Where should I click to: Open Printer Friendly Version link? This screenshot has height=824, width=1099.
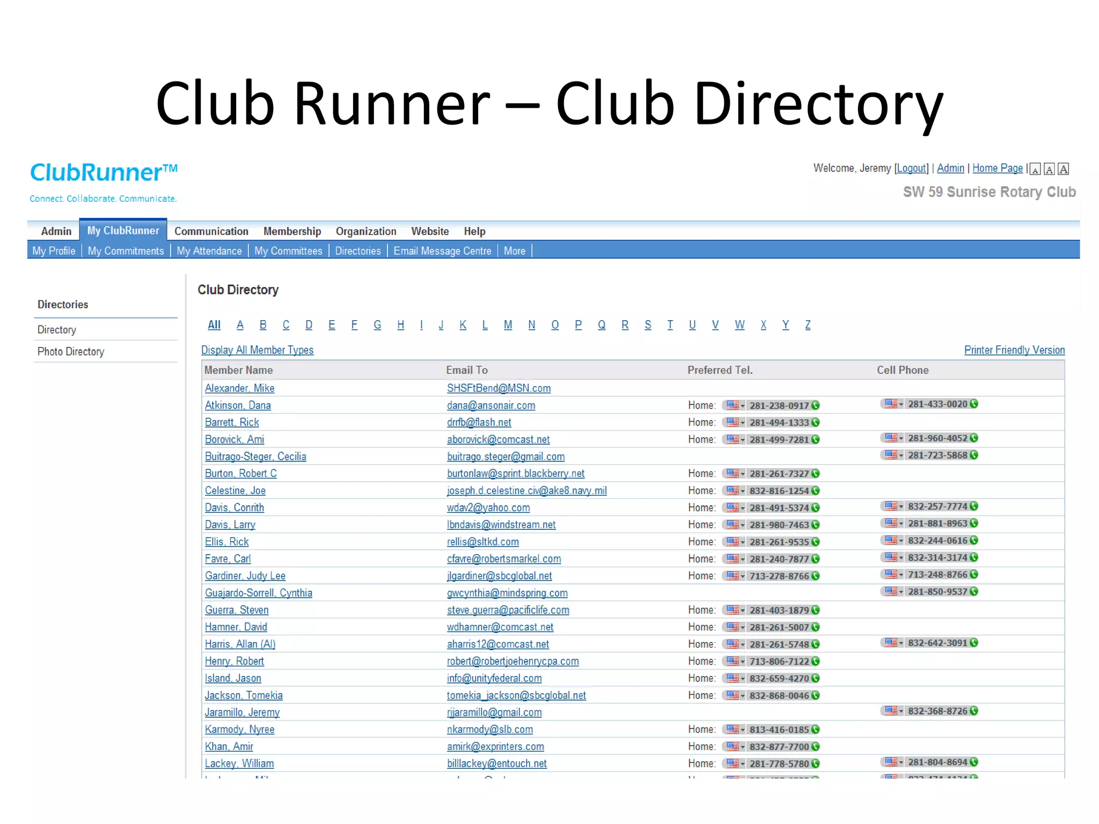click(x=1014, y=350)
